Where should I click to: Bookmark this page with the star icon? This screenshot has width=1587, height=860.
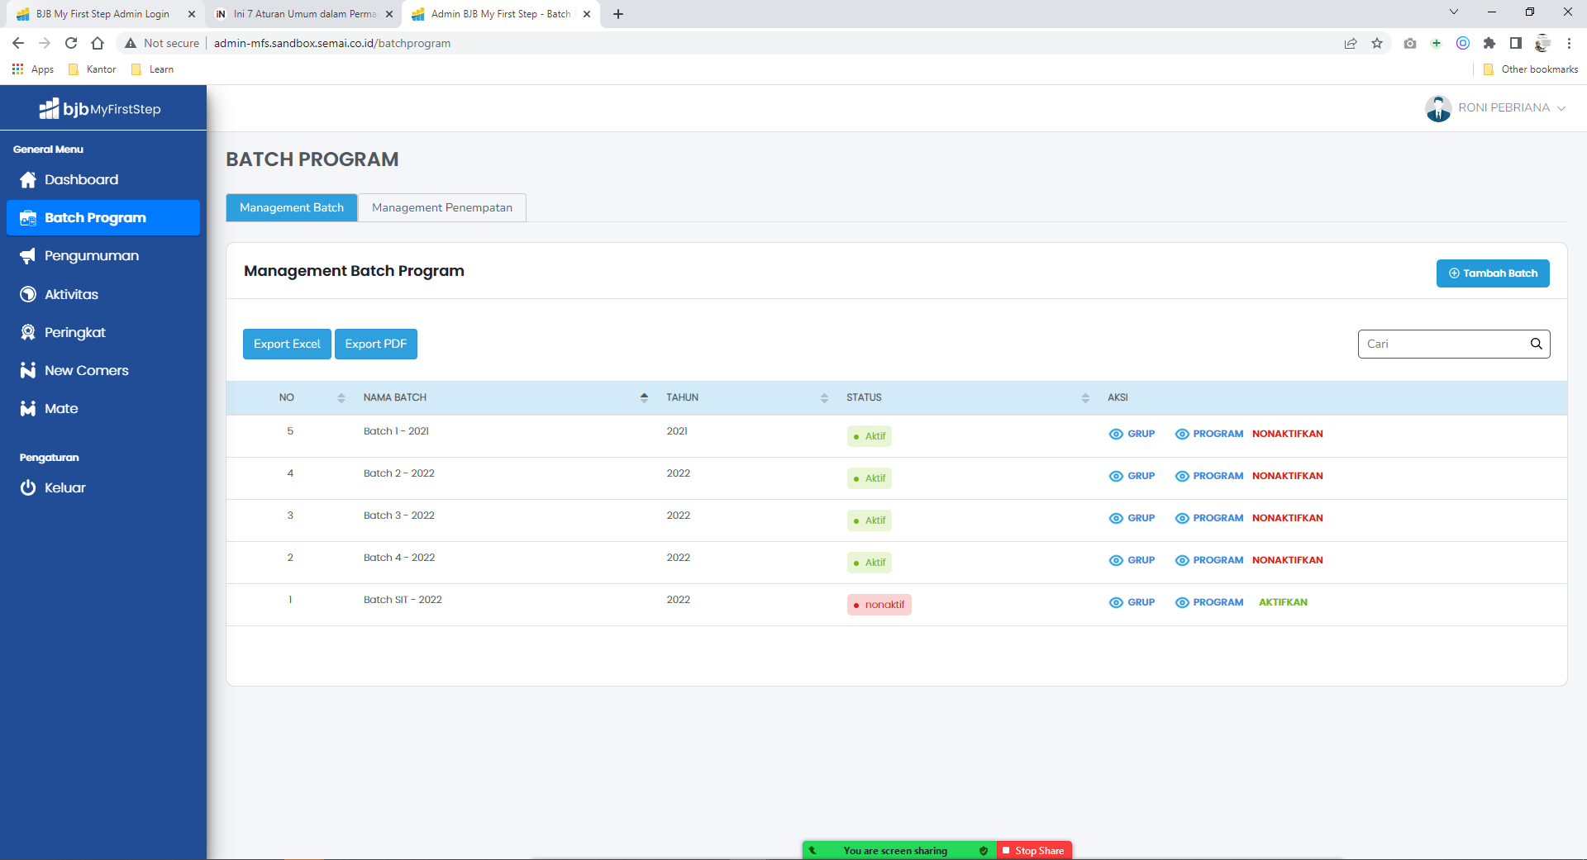[1377, 43]
